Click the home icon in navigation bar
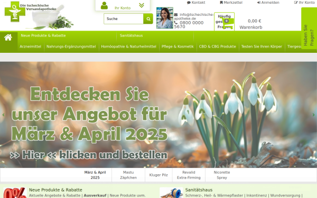 [x=8, y=37]
